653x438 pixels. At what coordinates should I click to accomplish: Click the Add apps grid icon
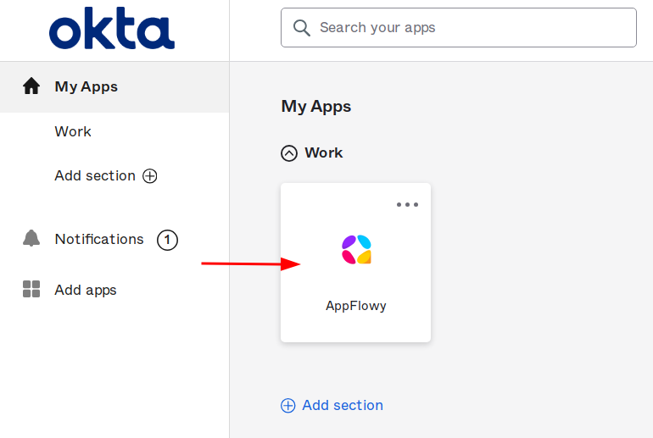31,289
